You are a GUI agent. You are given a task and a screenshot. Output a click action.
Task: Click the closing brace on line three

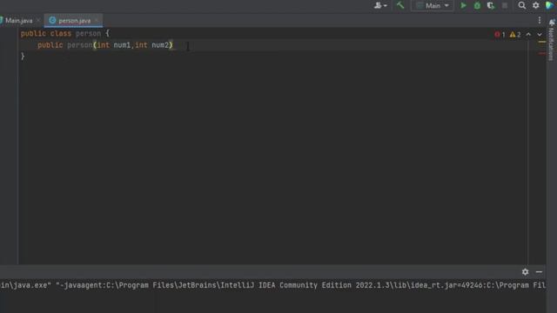(23, 56)
